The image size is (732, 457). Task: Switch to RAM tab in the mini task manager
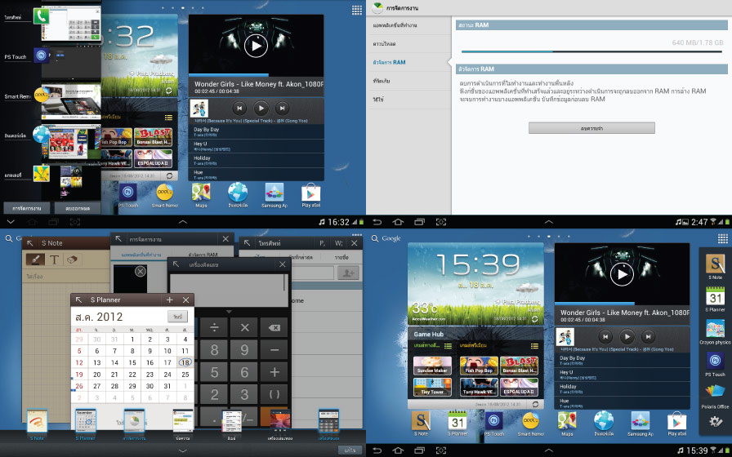202,255
